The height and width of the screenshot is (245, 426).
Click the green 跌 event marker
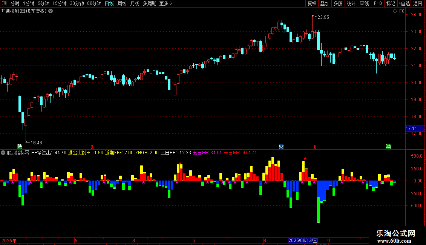[x=19, y=146]
